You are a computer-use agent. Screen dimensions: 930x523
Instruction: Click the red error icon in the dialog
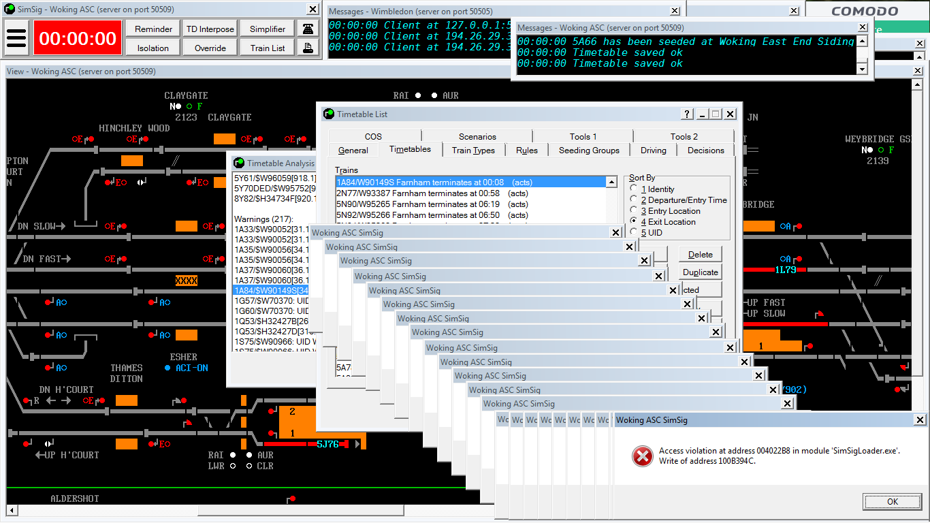[x=642, y=456]
